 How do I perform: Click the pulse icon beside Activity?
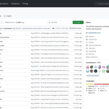pos(87,42)
